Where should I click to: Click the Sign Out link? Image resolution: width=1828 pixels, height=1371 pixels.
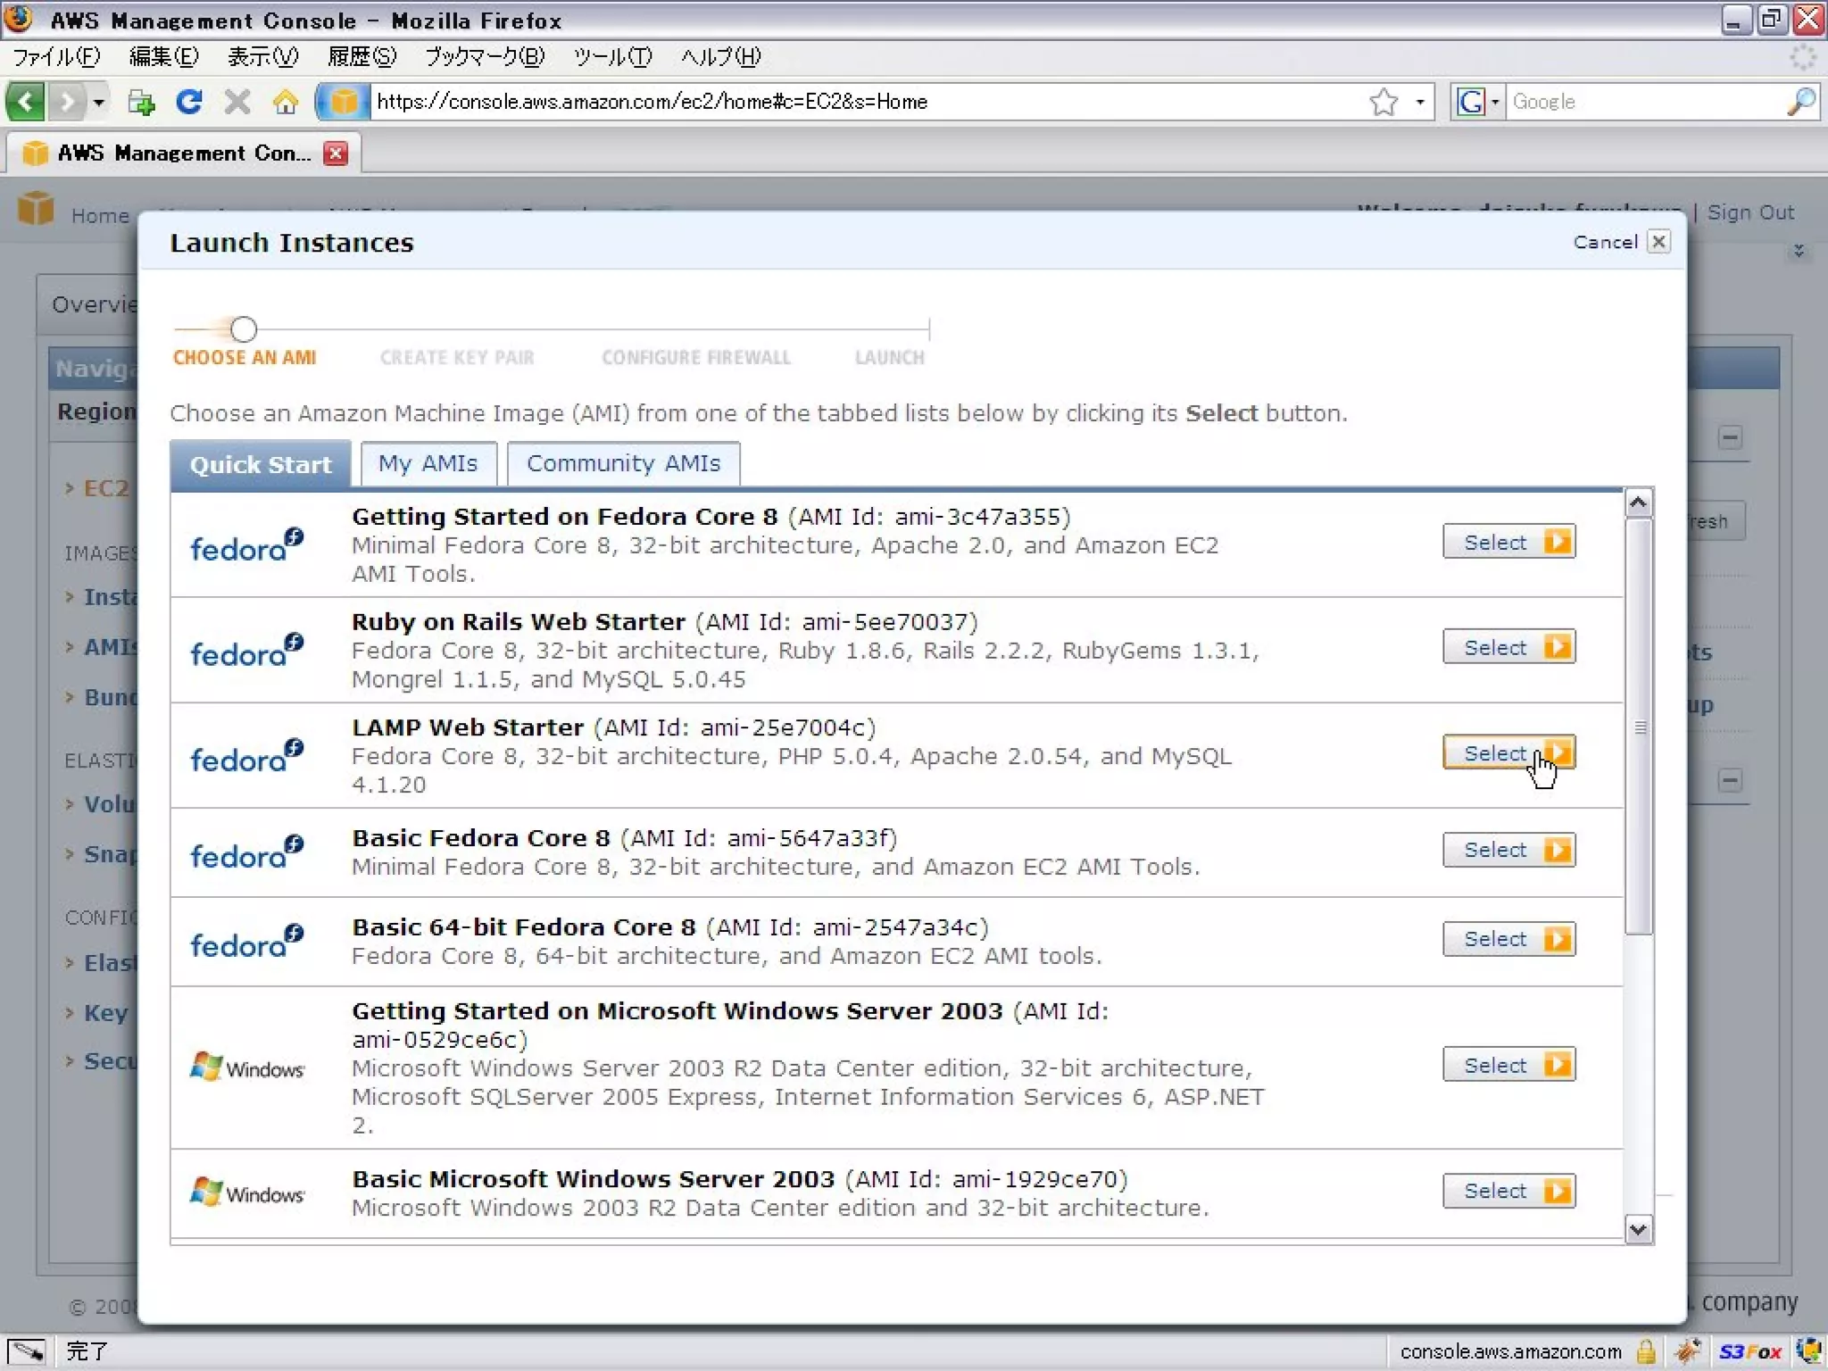[1750, 212]
